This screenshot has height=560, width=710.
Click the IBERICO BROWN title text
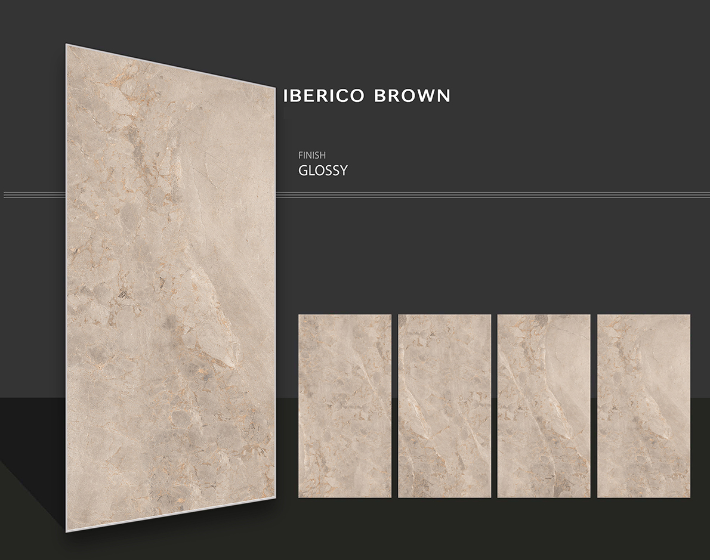pos(367,96)
